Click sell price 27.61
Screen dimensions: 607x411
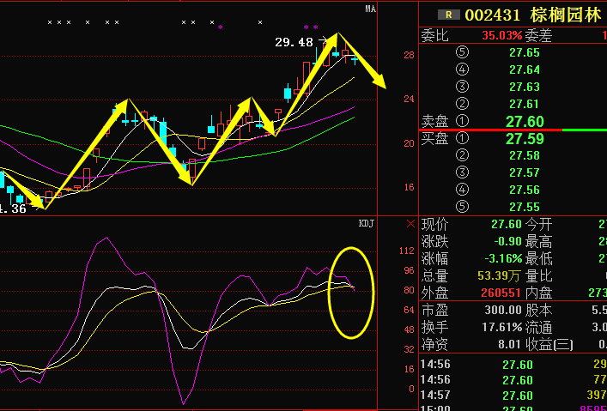[525, 104]
